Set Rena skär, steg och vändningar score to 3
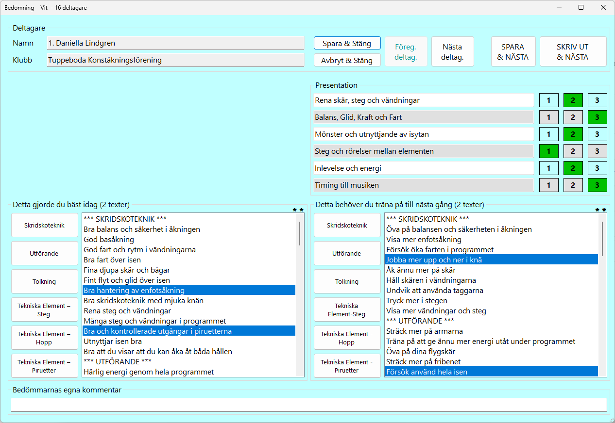This screenshot has height=423, width=615. 598,100
